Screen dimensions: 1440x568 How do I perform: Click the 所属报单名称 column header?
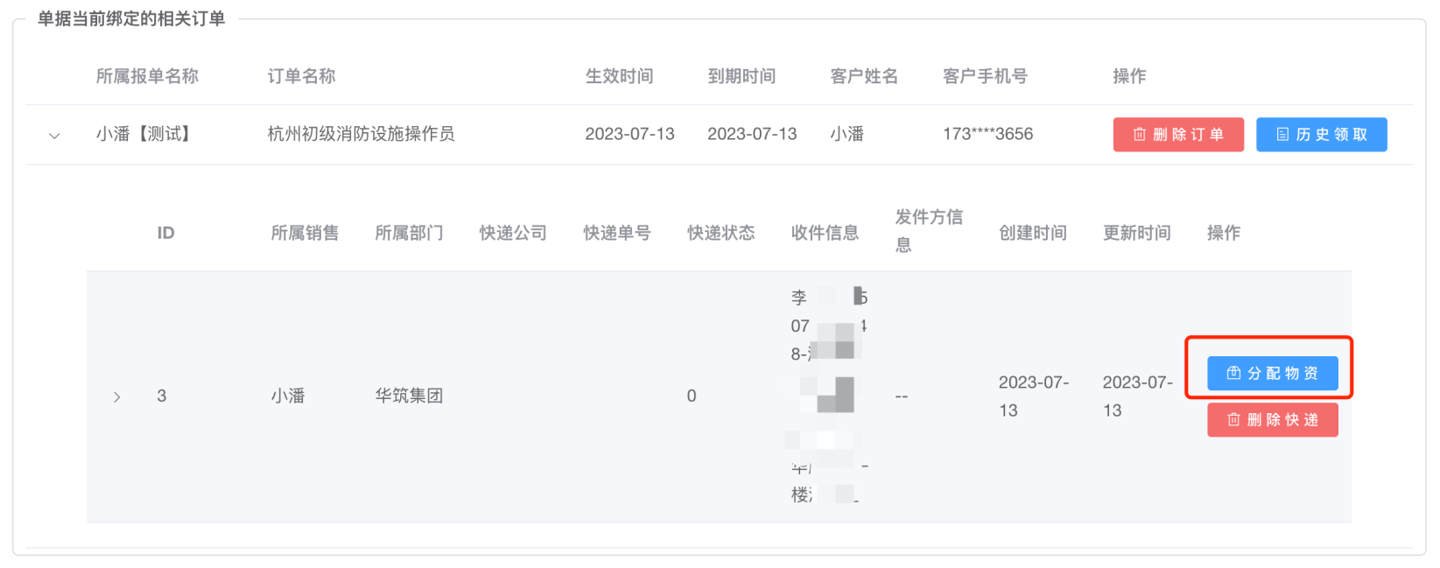[x=147, y=76]
